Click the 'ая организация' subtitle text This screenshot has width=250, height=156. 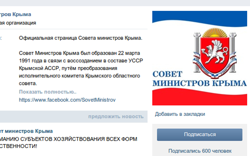tap(18, 23)
